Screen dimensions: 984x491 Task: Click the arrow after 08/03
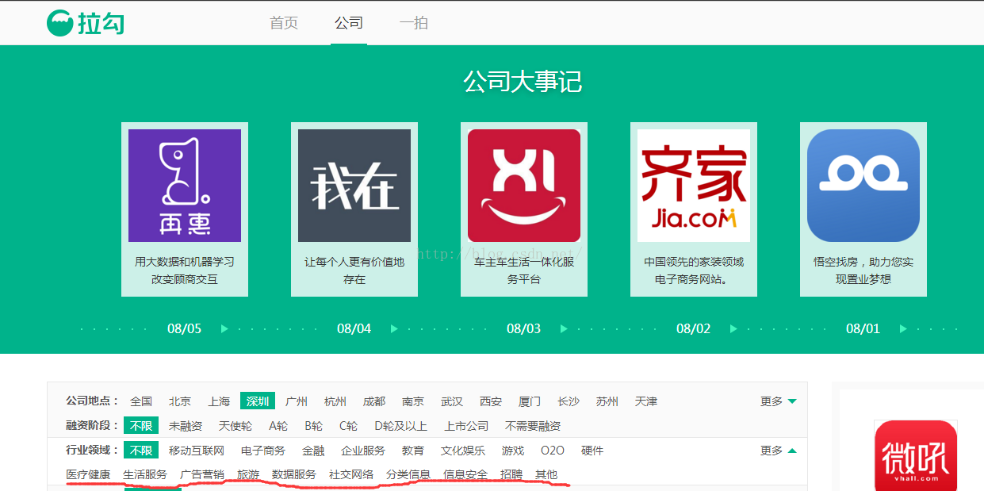564,328
